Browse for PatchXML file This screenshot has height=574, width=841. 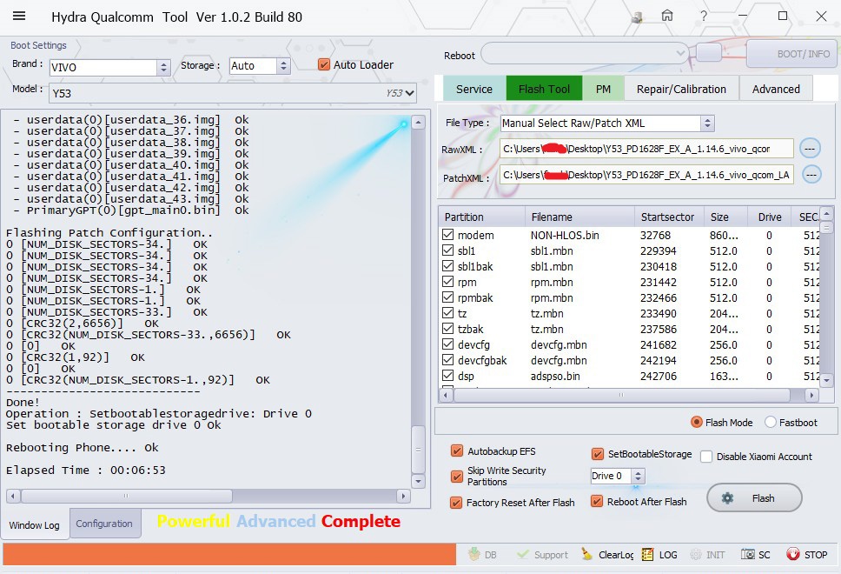[x=811, y=174]
